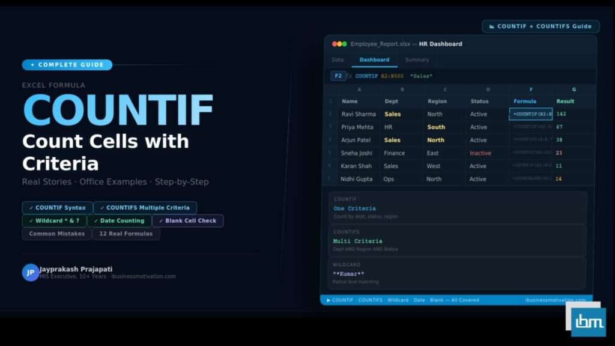The height and width of the screenshot is (346, 615).
Task: Toggle the Blank Cell Check tag
Action: pyautogui.click(x=187, y=221)
